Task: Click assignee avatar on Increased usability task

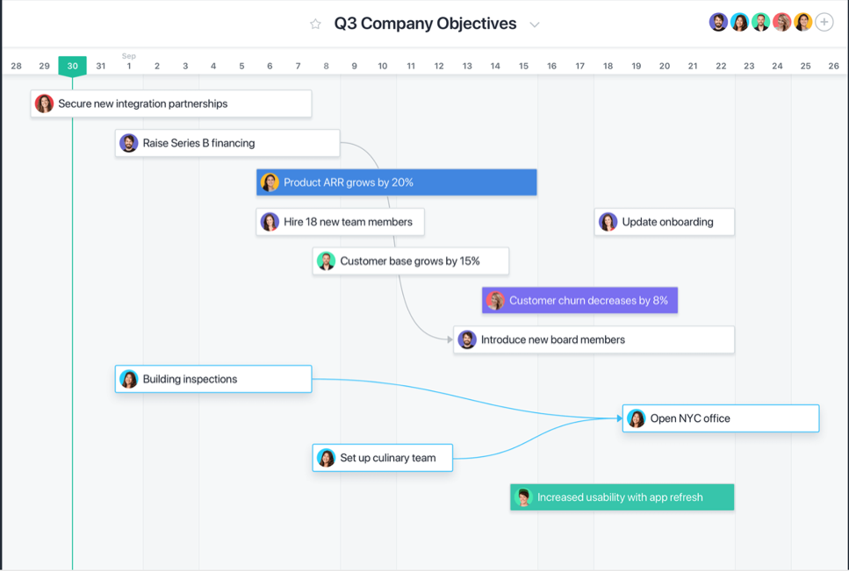Action: 523,497
